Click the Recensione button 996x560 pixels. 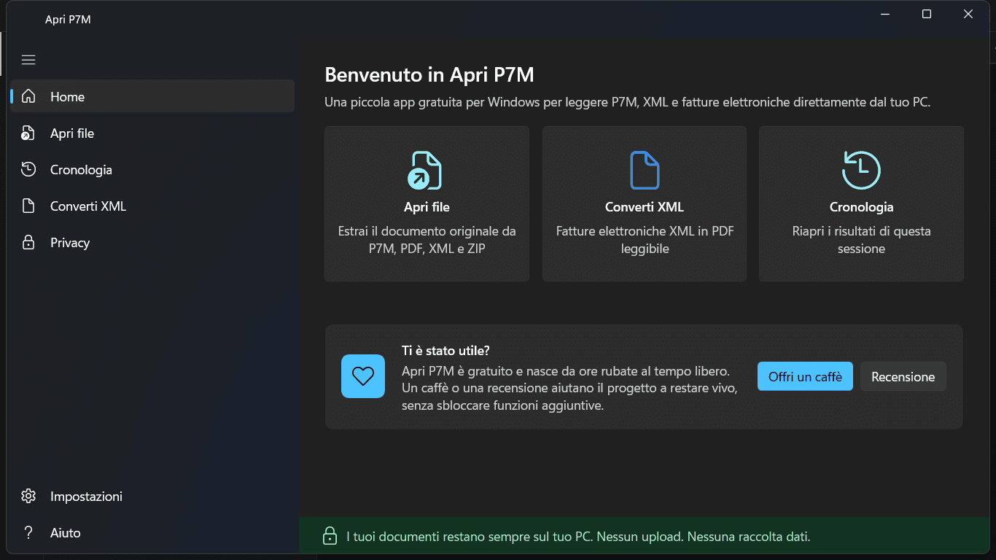click(x=903, y=376)
